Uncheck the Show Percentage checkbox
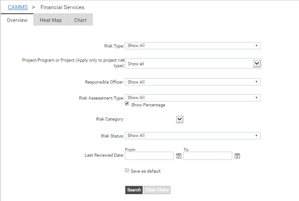Viewport: 299px width, 201px height. [127, 104]
